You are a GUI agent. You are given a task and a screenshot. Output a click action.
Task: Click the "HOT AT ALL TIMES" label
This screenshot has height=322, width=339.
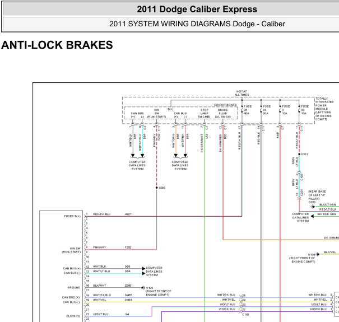[x=242, y=93]
